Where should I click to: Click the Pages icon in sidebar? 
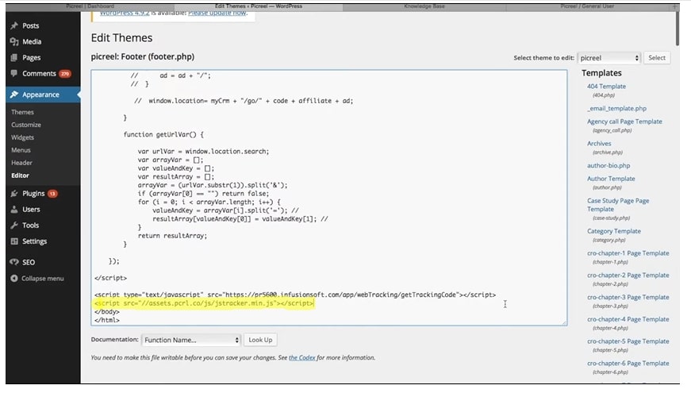(x=14, y=57)
